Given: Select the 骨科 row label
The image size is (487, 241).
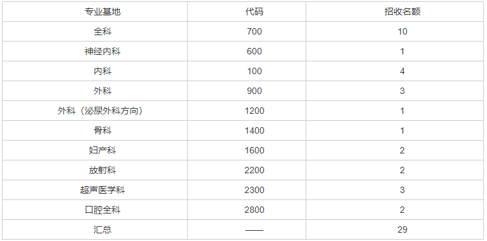Looking at the screenshot, I should pyautogui.click(x=103, y=130).
